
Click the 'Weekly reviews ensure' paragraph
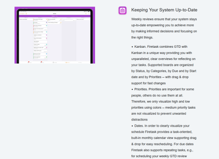point(164,28)
